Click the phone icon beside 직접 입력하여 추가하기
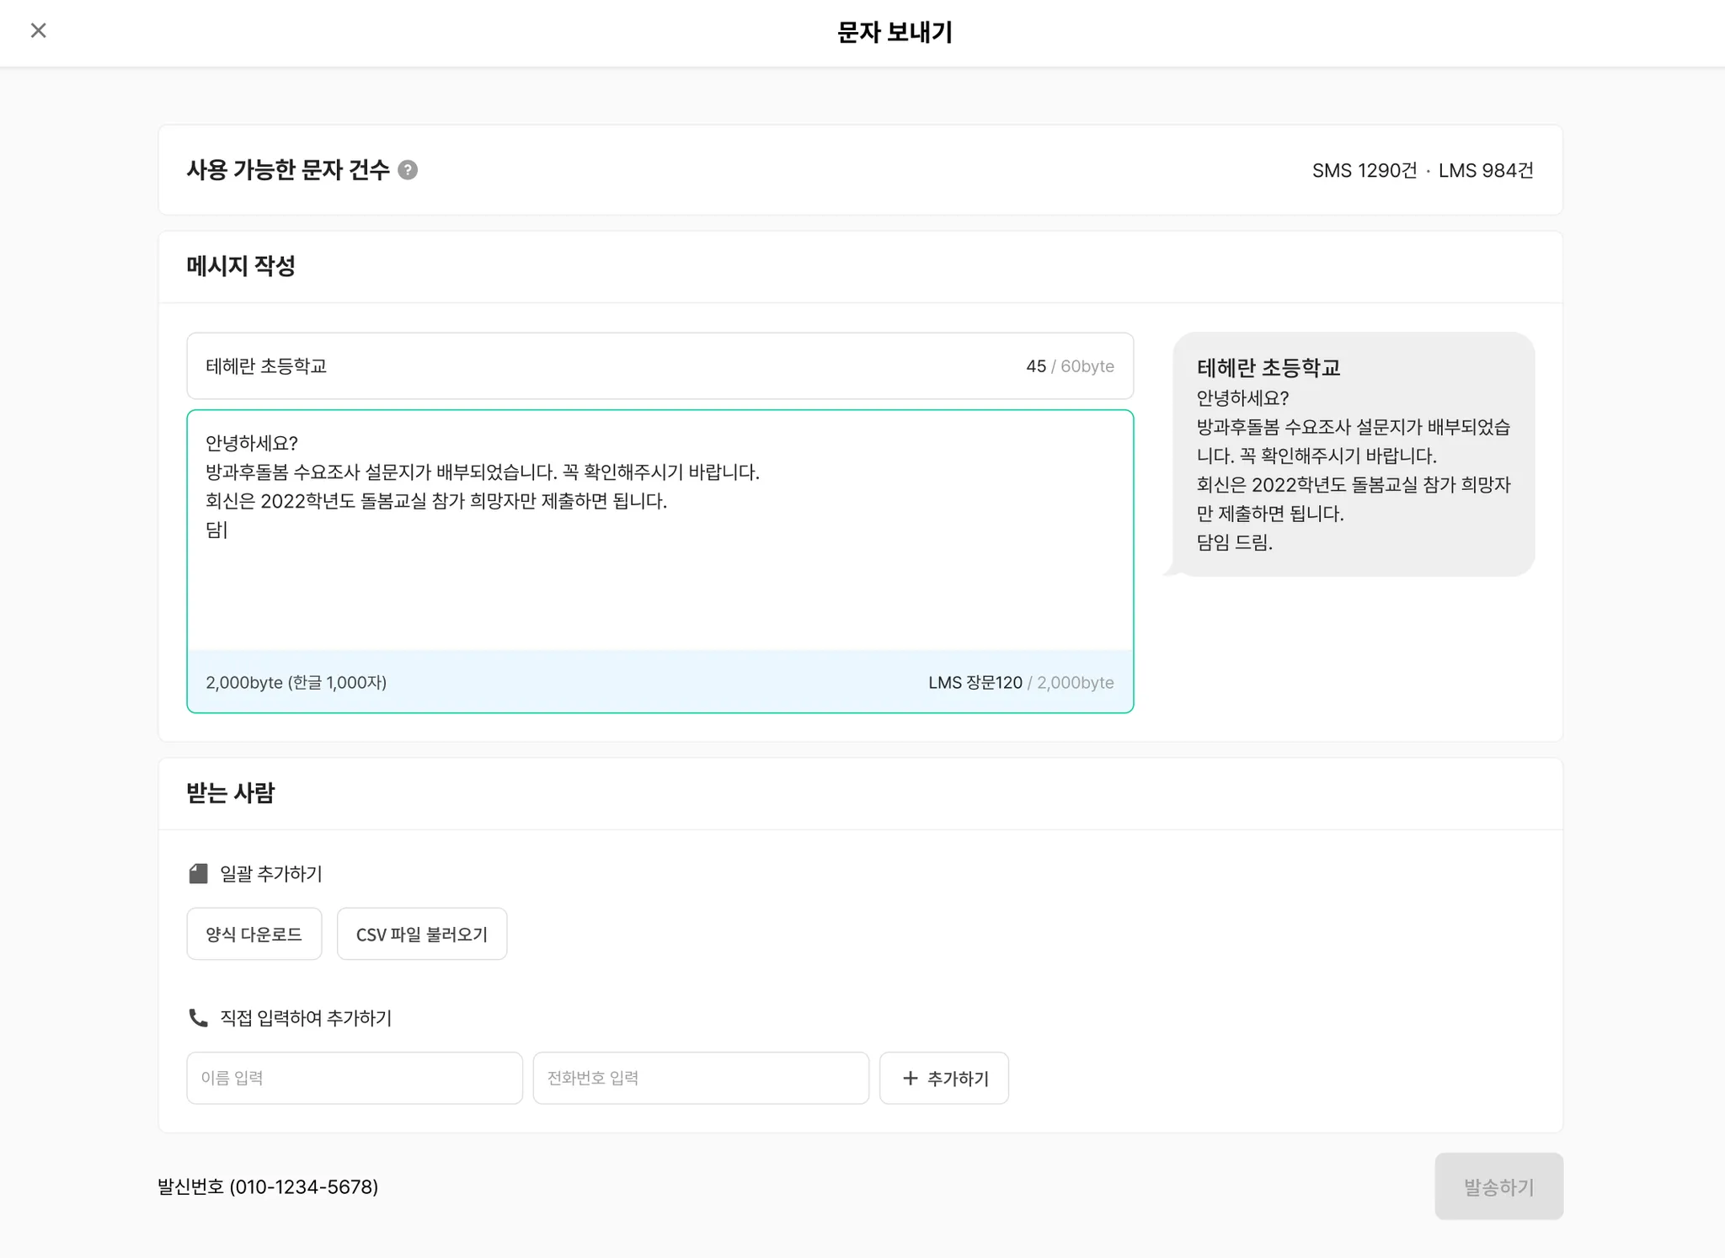The height and width of the screenshot is (1258, 1725). click(x=198, y=1018)
